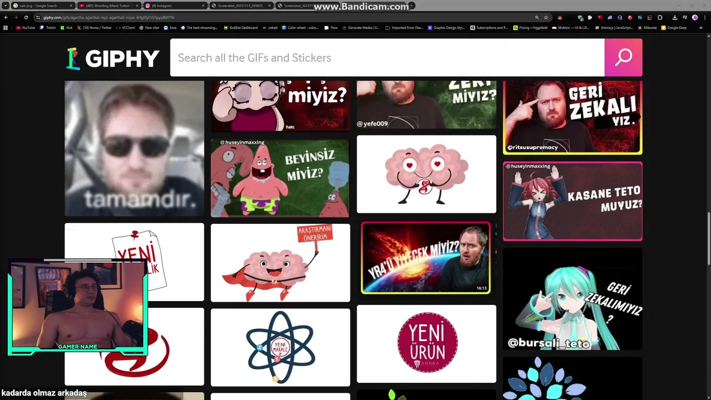Screen dimensions: 711x400
Task: Open the VCClient bookmark
Action: [x=125, y=27]
